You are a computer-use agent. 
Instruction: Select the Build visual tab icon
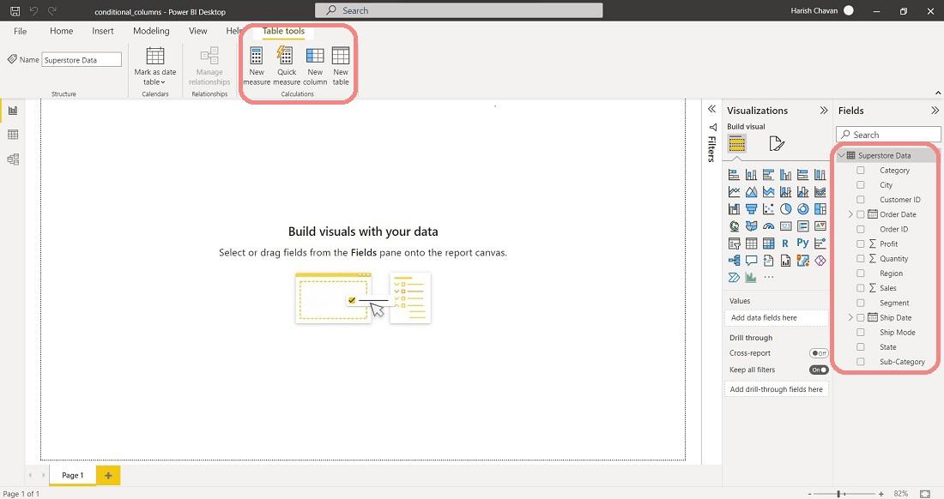pos(737,144)
